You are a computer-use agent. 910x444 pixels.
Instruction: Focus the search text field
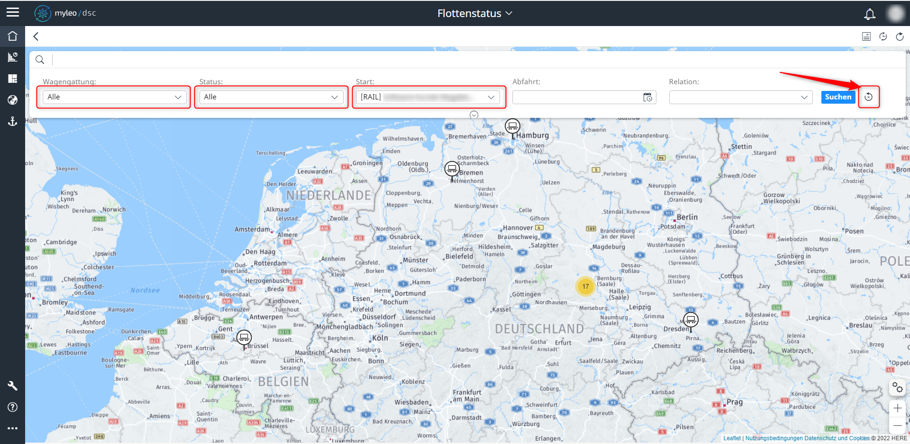click(476, 60)
